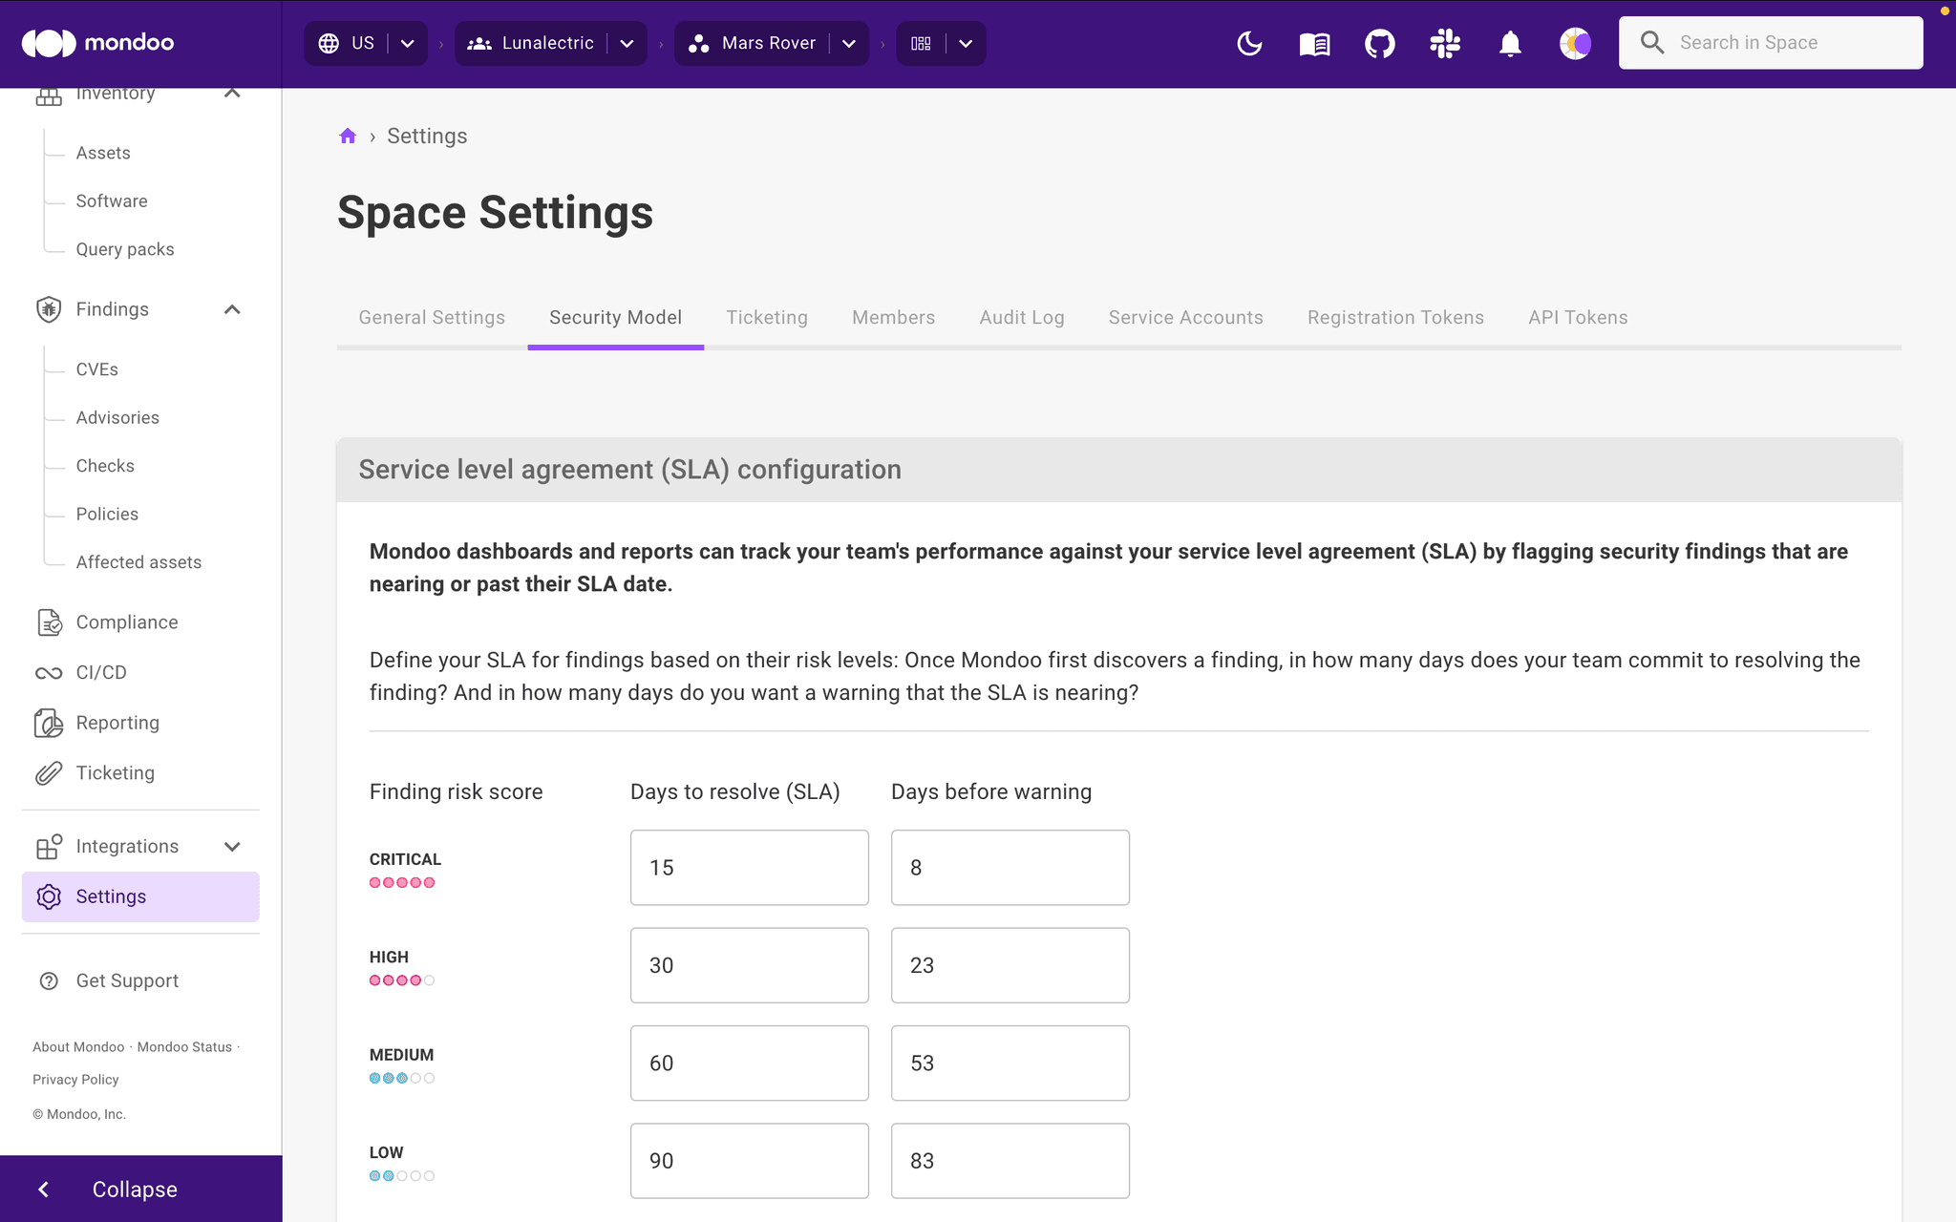Open Get Support from the sidebar

127,980
